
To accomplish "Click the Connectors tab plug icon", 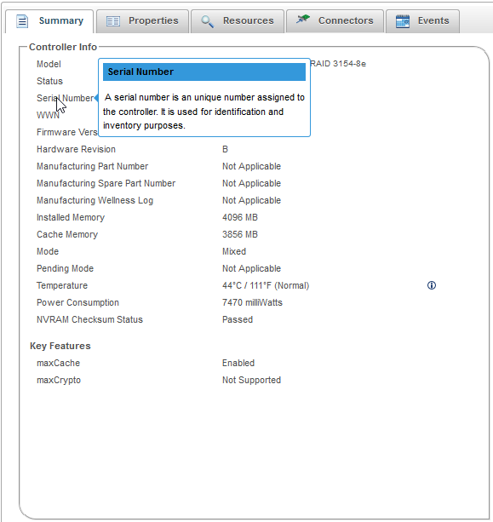I will 303,20.
